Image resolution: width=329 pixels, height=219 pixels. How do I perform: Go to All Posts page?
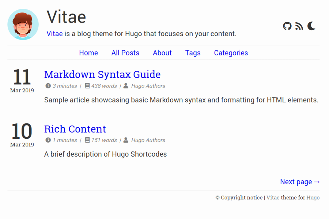pyautogui.click(x=125, y=53)
